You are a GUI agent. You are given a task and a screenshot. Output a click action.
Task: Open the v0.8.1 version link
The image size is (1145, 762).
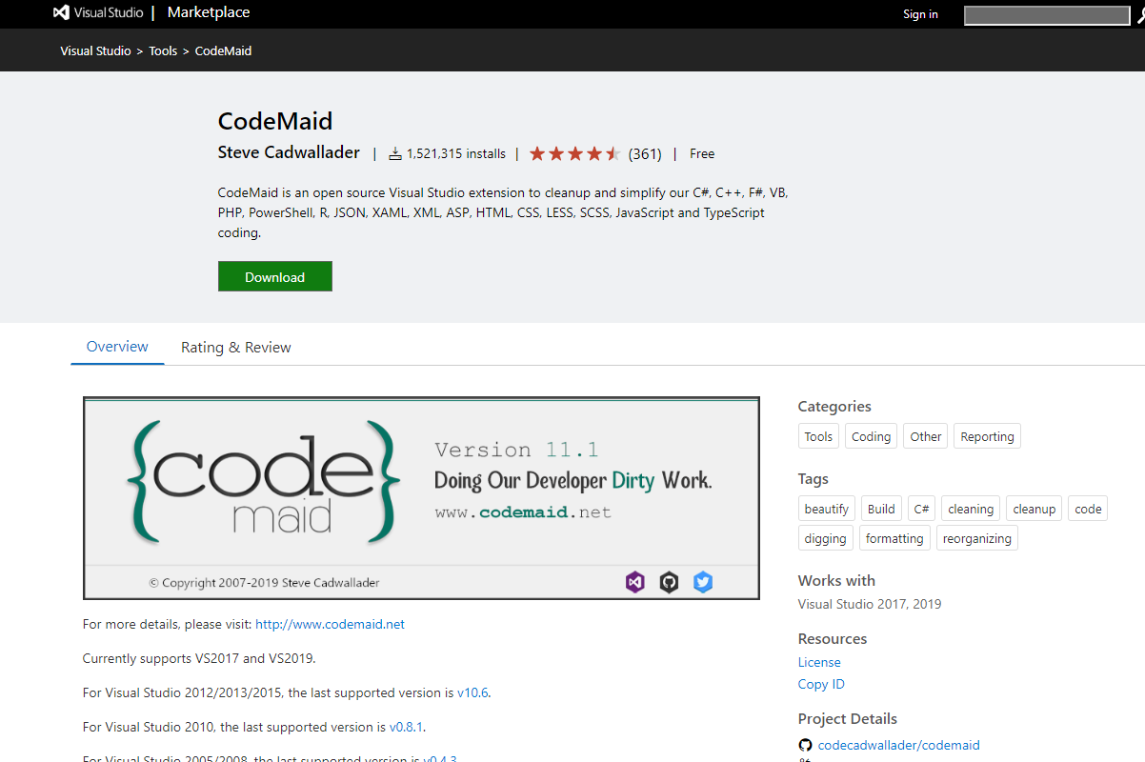407,727
